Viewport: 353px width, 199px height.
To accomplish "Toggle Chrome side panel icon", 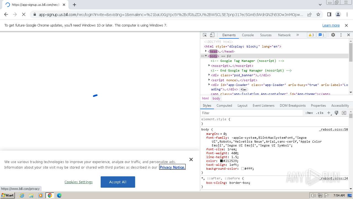I will 329,14.
